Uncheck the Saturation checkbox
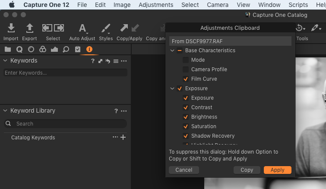This screenshot has width=326, height=189. click(x=186, y=126)
